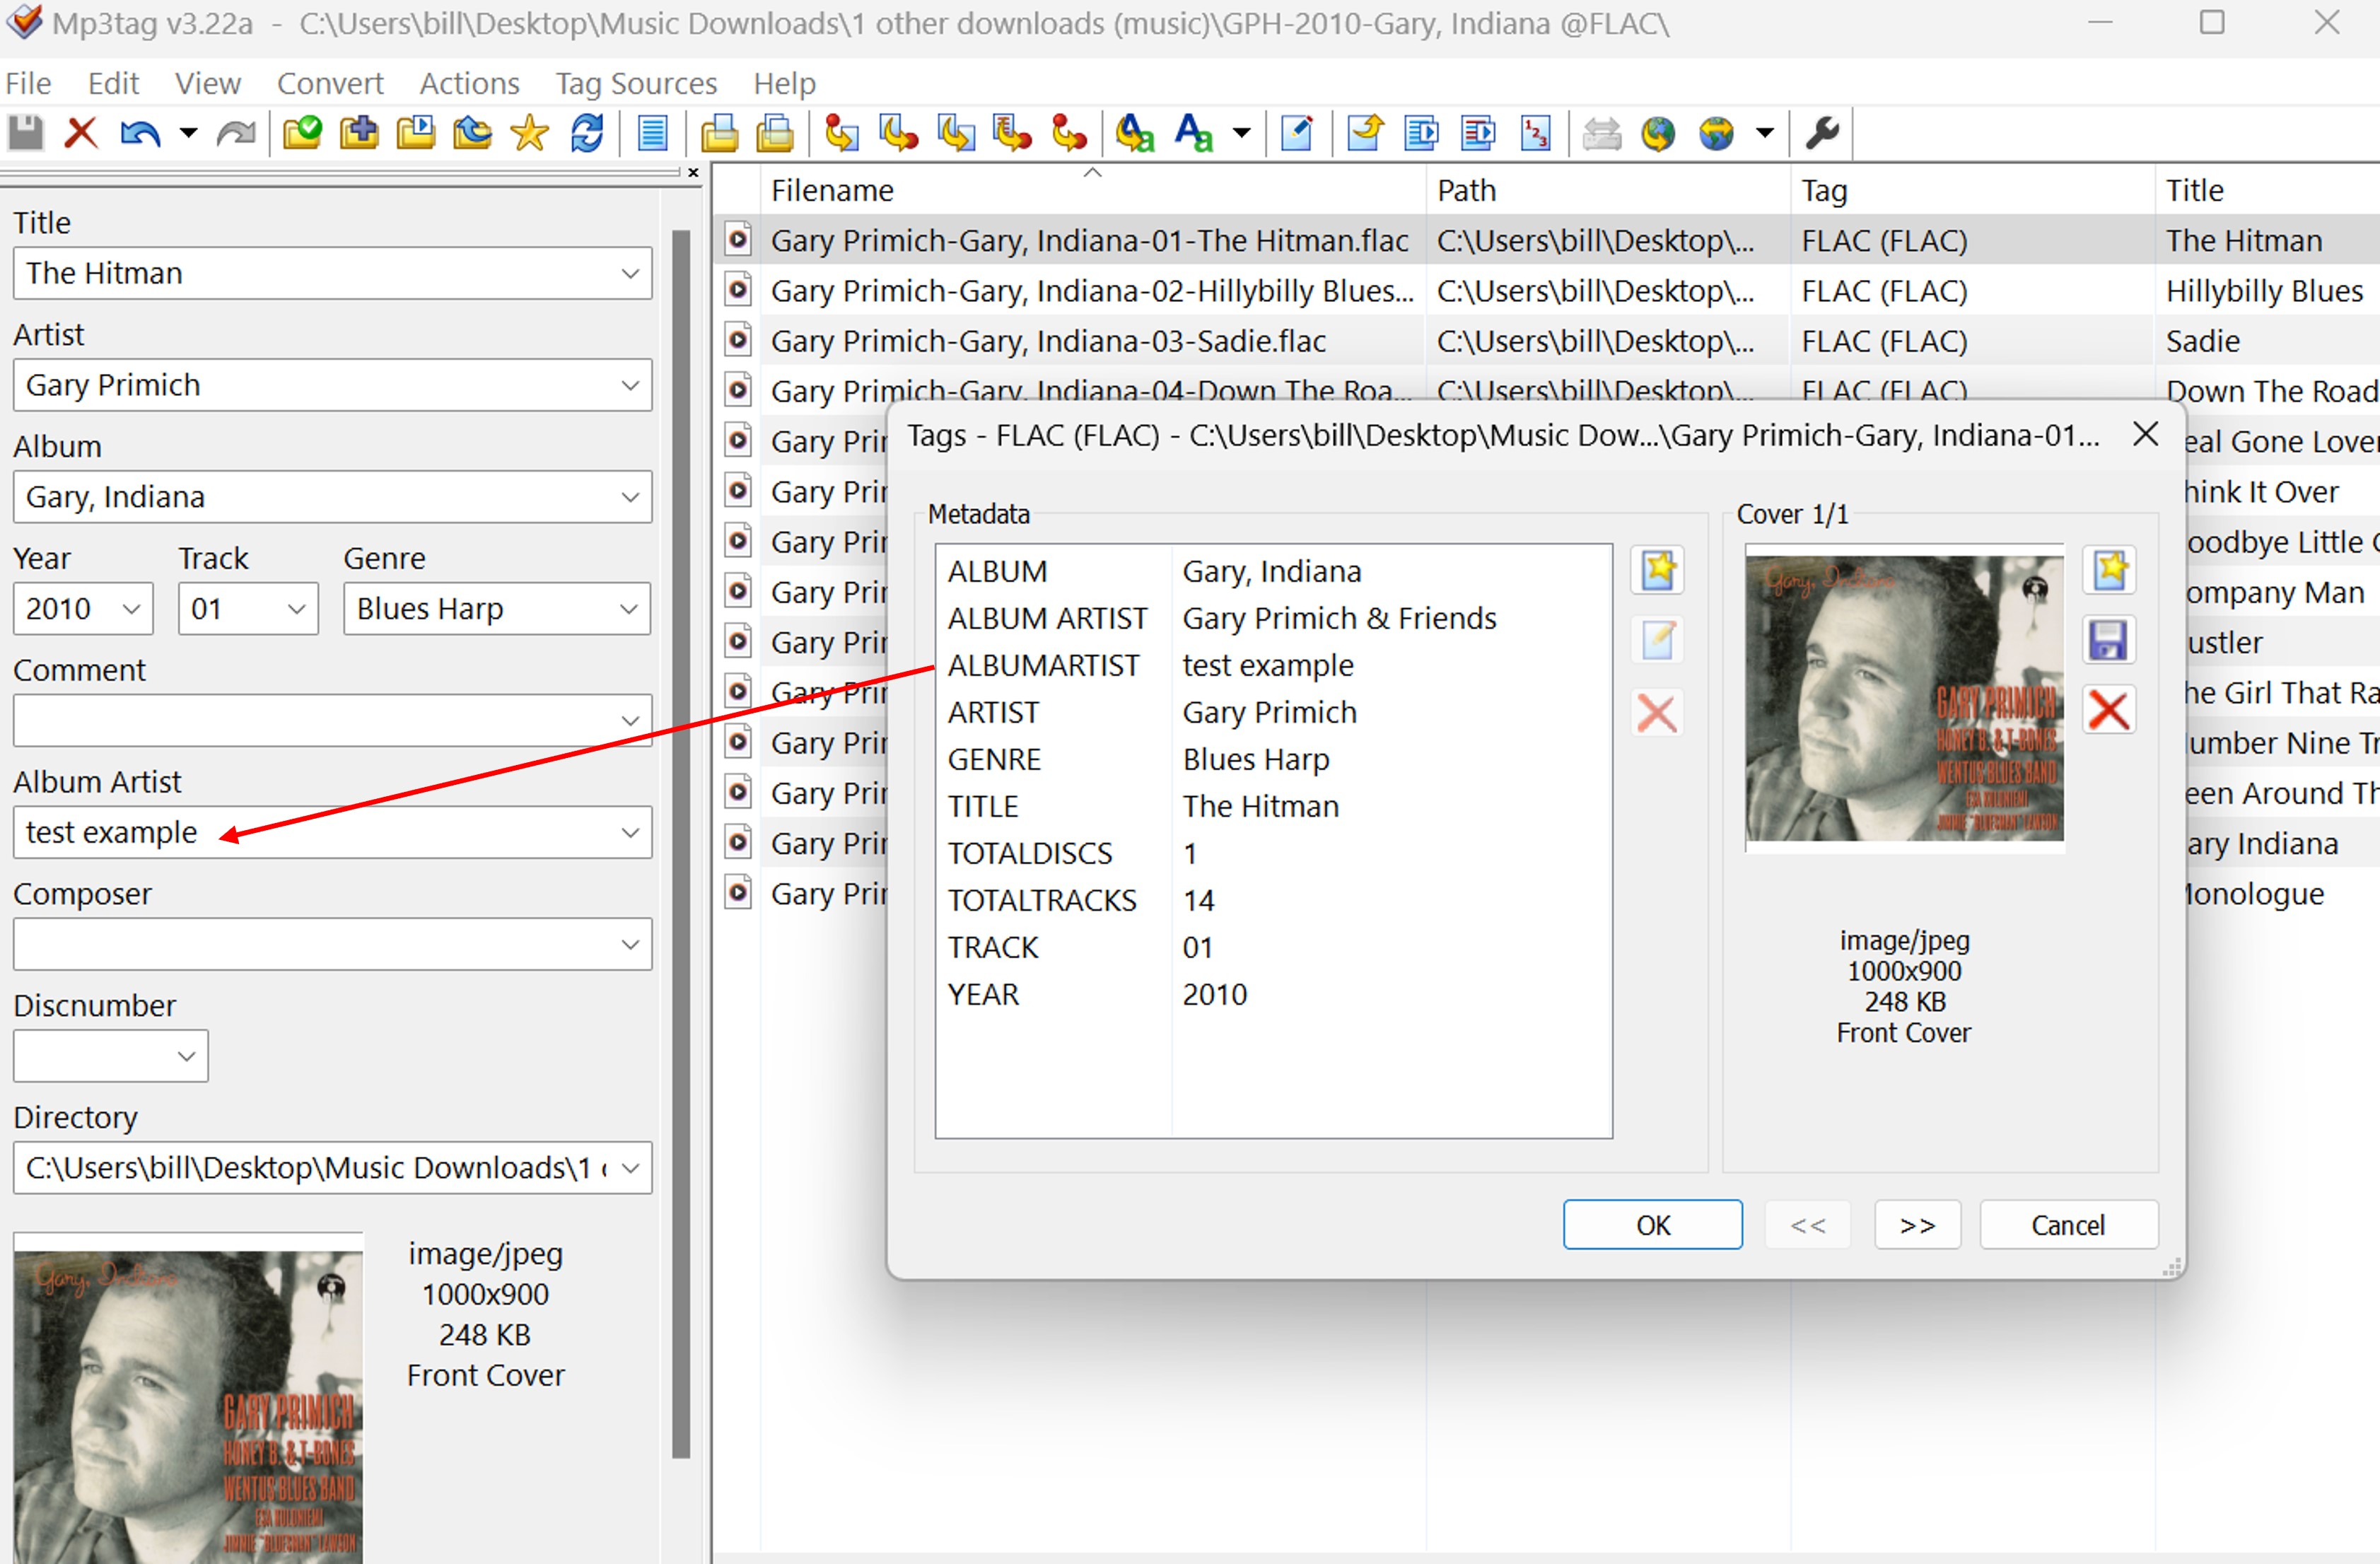Image resolution: width=2380 pixels, height=1564 pixels.
Task: Remove tags with the red X toolbar icon
Action: (80, 132)
